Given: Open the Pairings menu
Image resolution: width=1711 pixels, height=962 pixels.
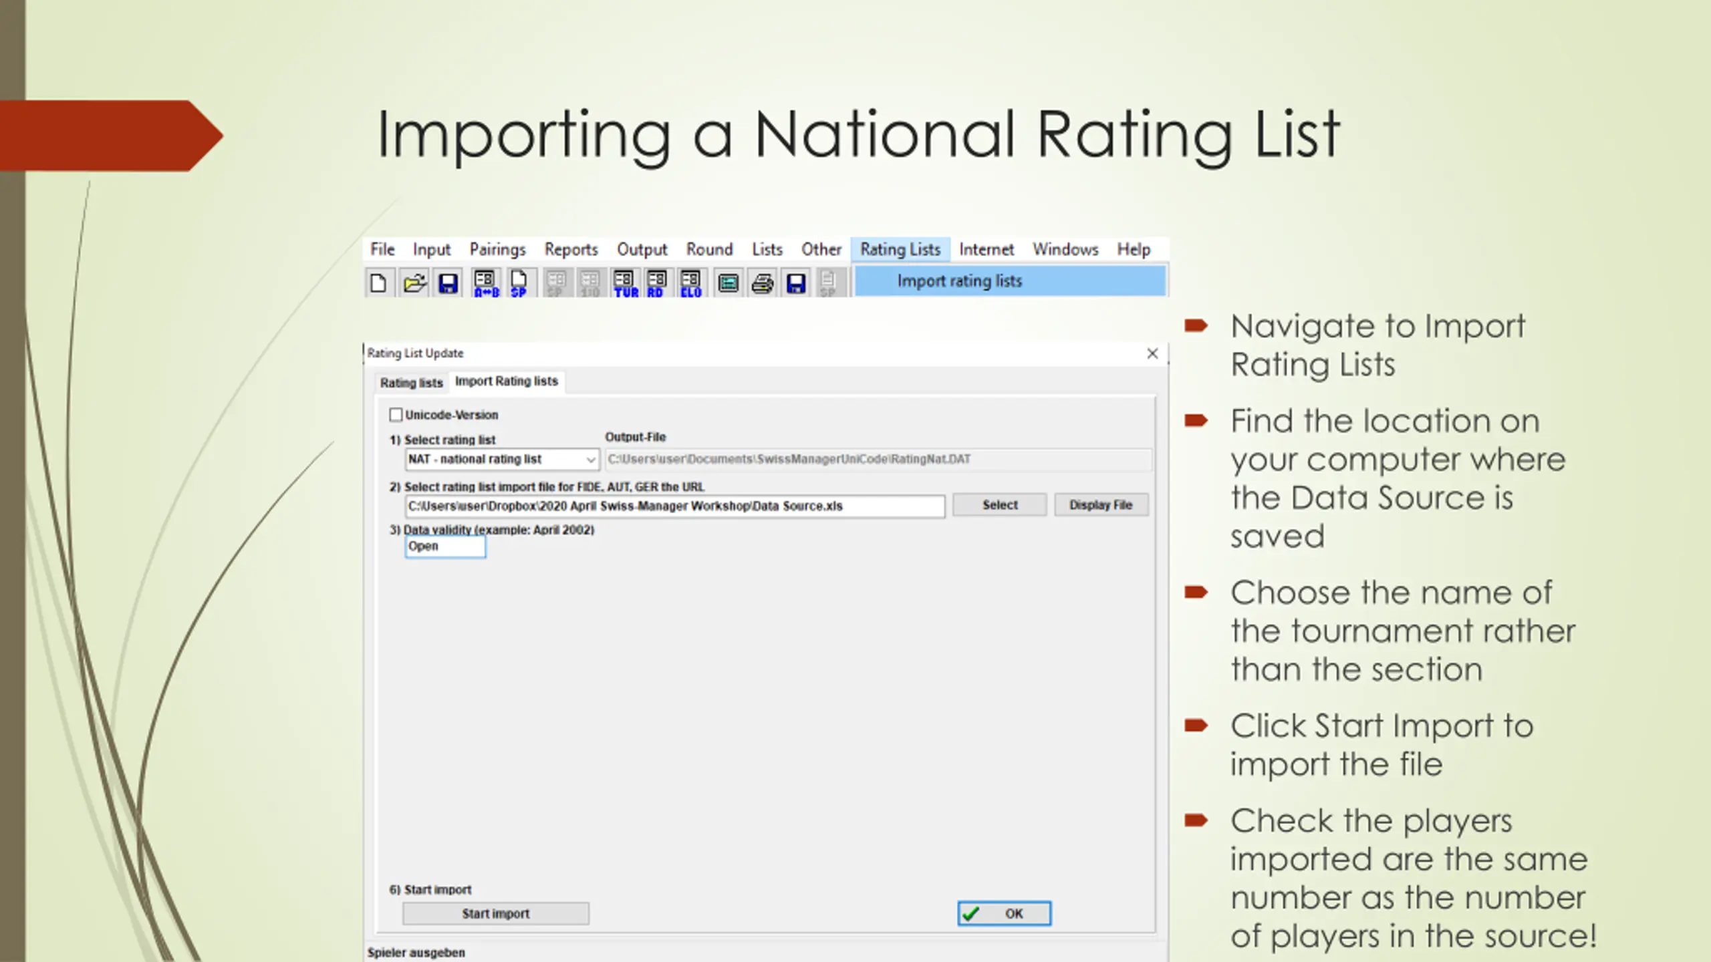Looking at the screenshot, I should (497, 249).
